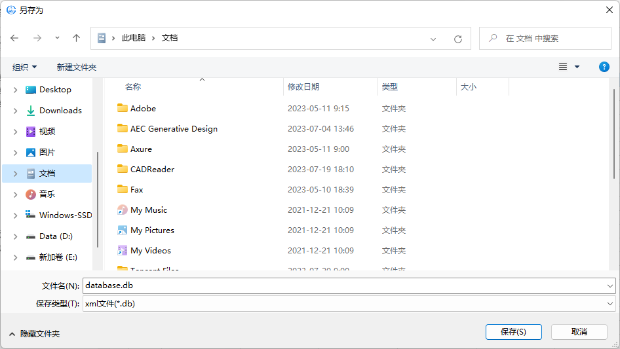Image resolution: width=620 pixels, height=349 pixels.
Task: Click the 保存(S) button
Action: [x=513, y=332]
